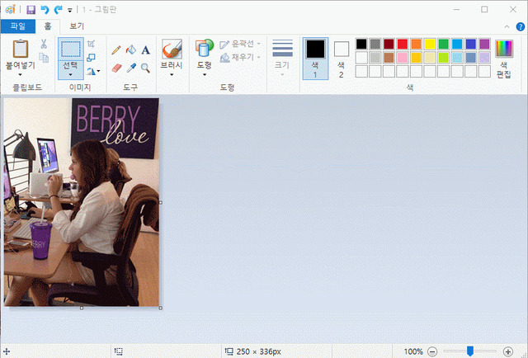Screen dimensions: 528x358
Task: Activate the 색 1 foreground color box
Action: pos(314,57)
